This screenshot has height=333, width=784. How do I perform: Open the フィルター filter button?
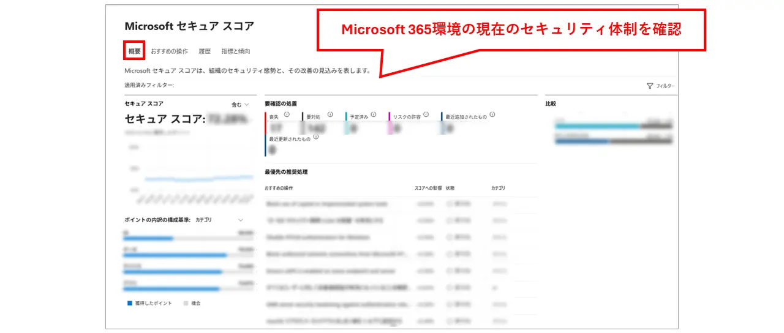point(660,86)
